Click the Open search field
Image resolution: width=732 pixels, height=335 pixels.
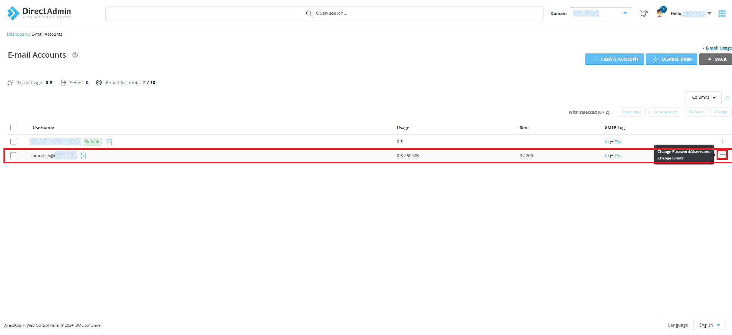324,13
